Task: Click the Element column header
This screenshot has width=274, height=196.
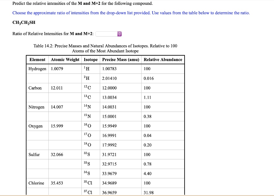Action: 37,59
